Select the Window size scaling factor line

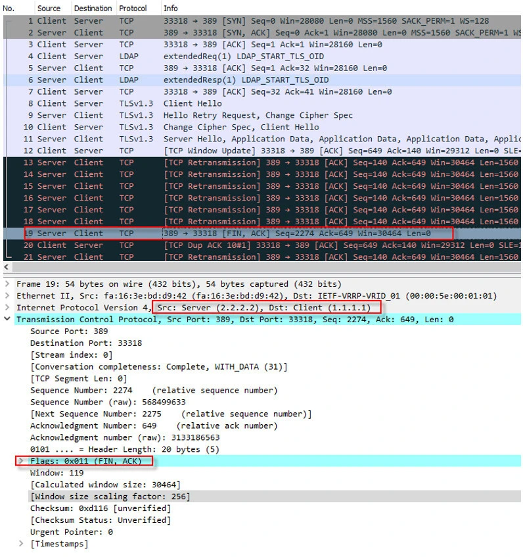(x=110, y=496)
